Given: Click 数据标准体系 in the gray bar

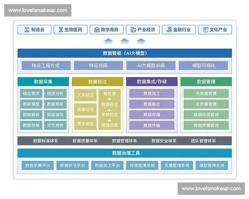Looking at the screenshot, I should pyautogui.click(x=46, y=141).
